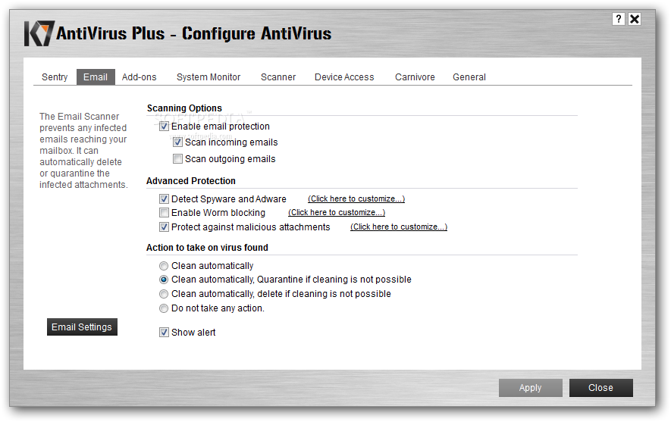
Task: Uncheck the Show alert checkbox
Action: pos(164,333)
